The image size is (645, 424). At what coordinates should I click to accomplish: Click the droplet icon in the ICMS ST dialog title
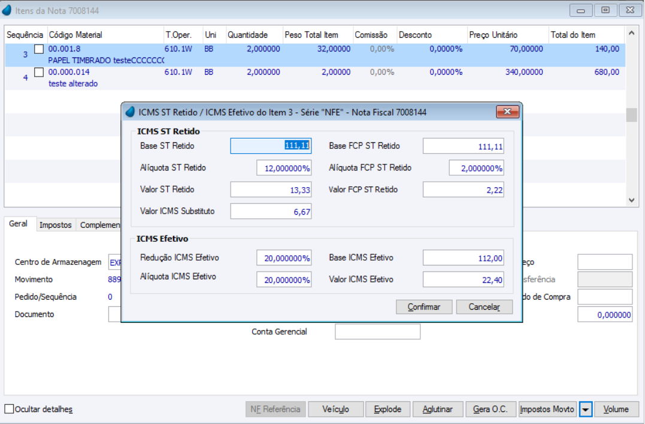pos(130,112)
